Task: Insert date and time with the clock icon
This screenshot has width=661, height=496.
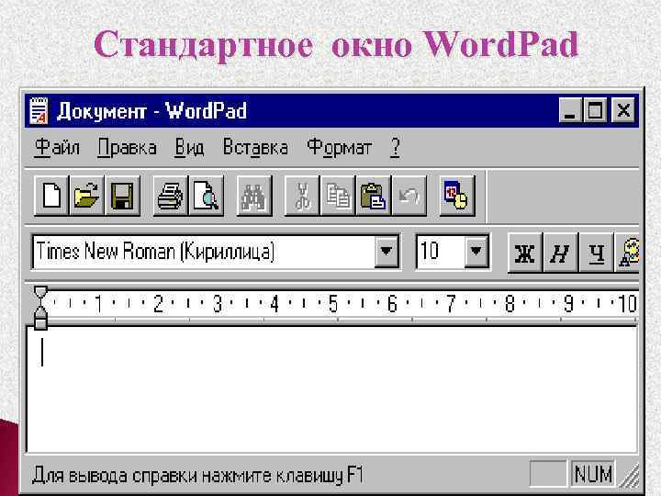Action: pos(456,197)
